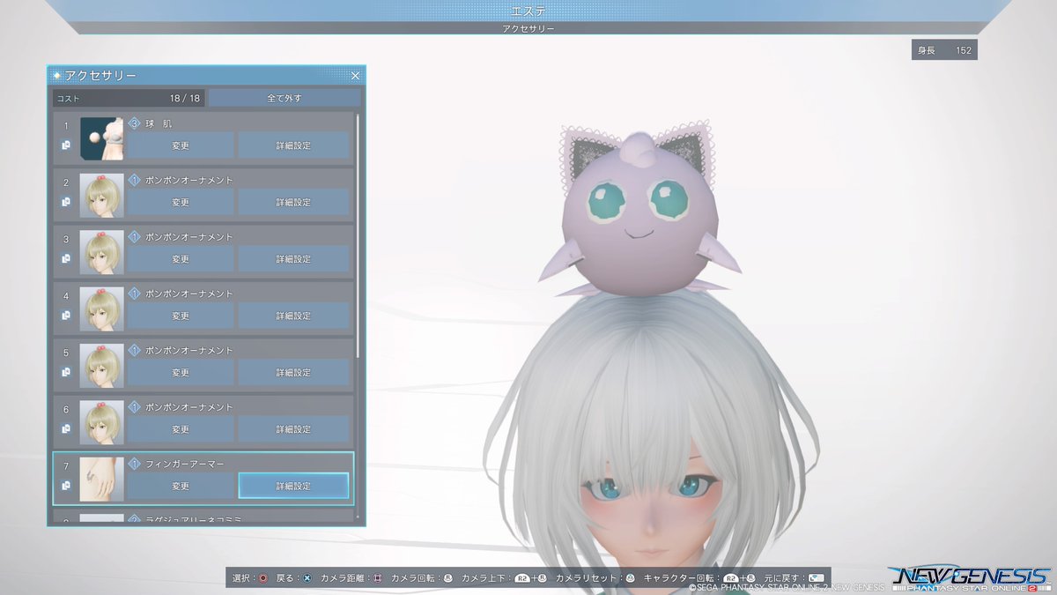Open 詳細設定 for slot 6 ポンポンオーナメント
Image resolution: width=1057 pixels, height=595 pixels.
293,429
